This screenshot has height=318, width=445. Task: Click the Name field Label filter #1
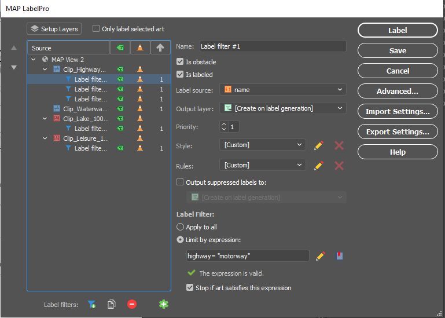click(x=273, y=46)
